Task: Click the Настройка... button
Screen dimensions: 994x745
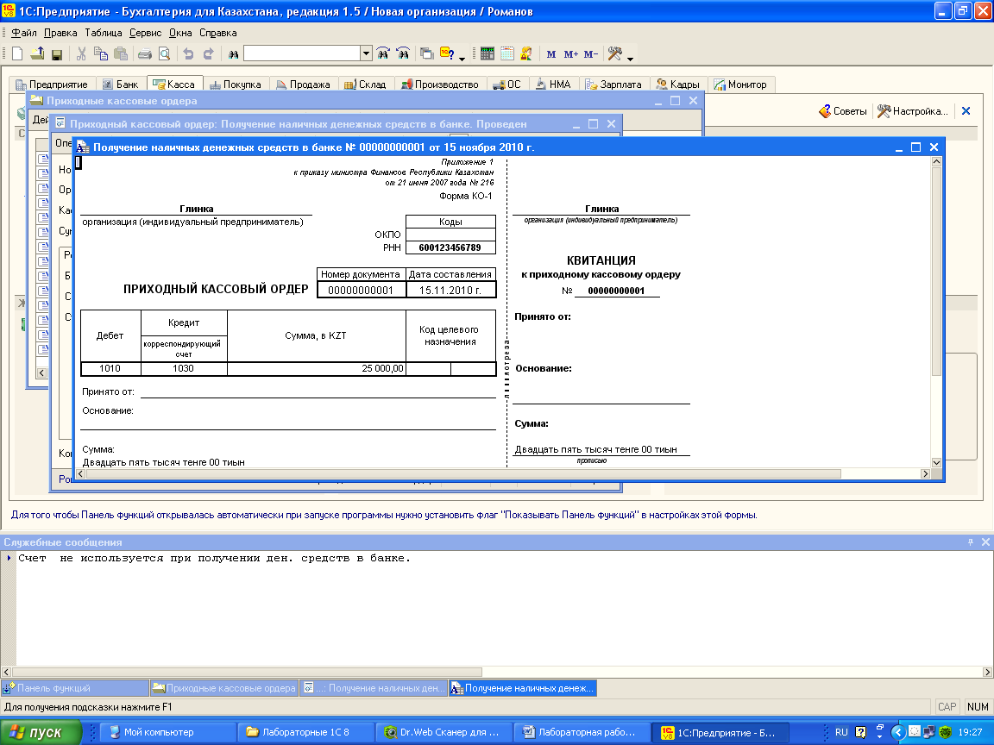Action: [913, 111]
